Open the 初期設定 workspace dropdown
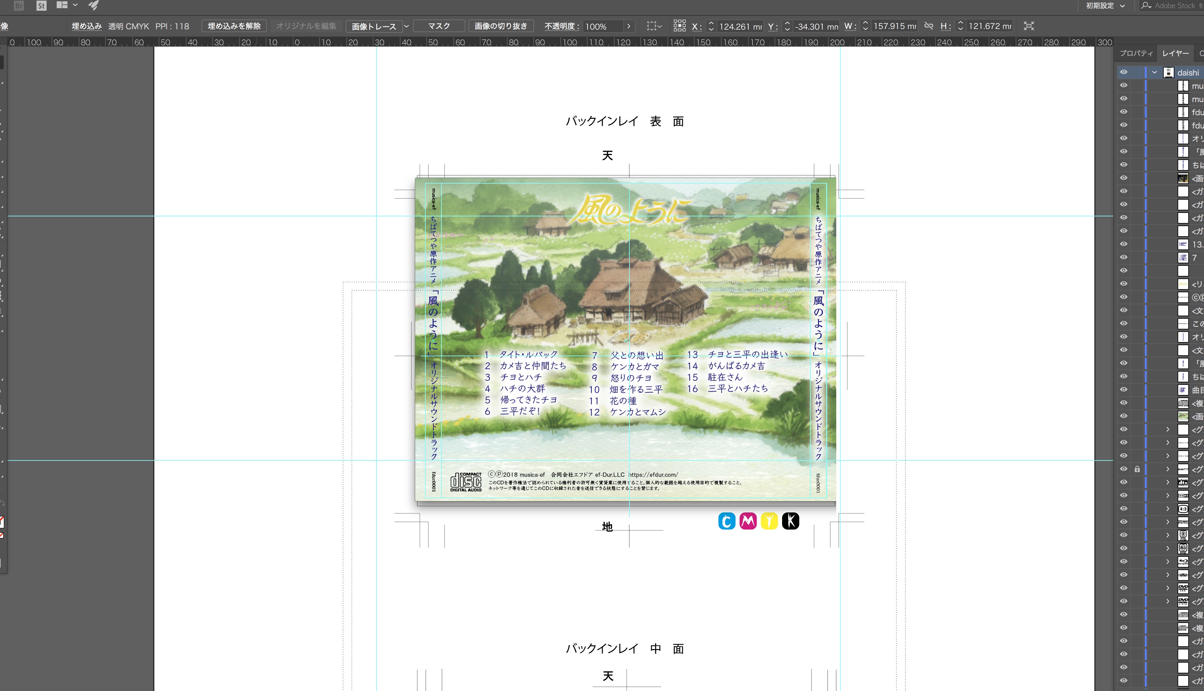 [x=1105, y=6]
